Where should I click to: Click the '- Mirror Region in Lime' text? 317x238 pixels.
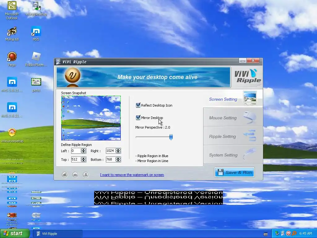coord(152,161)
